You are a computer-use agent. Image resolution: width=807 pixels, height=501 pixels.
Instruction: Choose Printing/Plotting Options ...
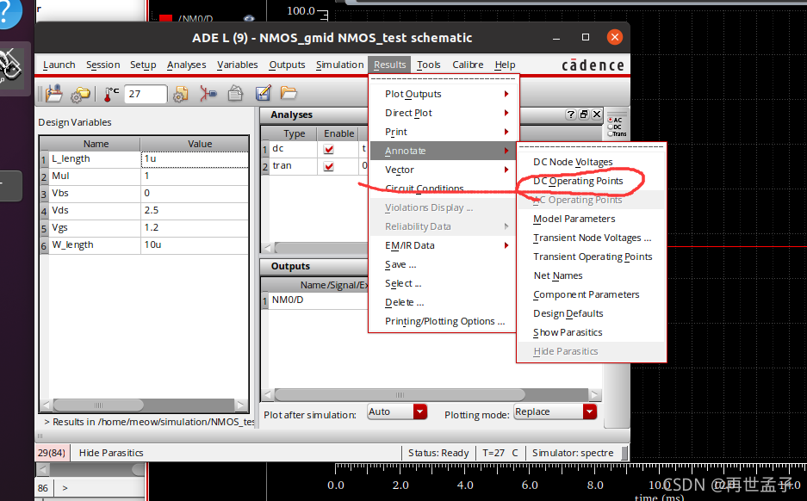444,321
